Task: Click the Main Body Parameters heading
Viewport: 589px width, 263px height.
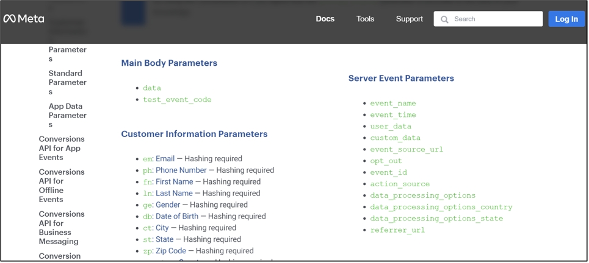Action: (169, 63)
